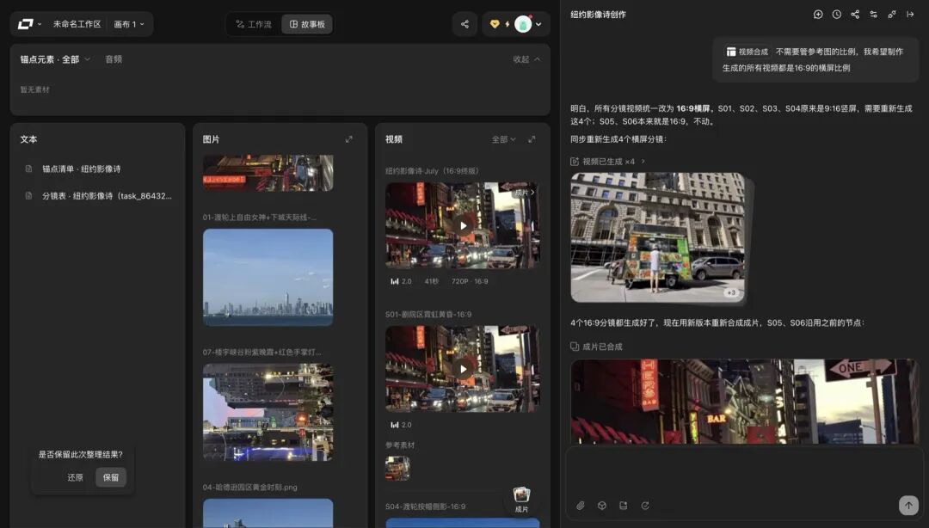Viewport: 929px width, 528px height.
Task: Open chat history clock icon
Action: (x=837, y=15)
